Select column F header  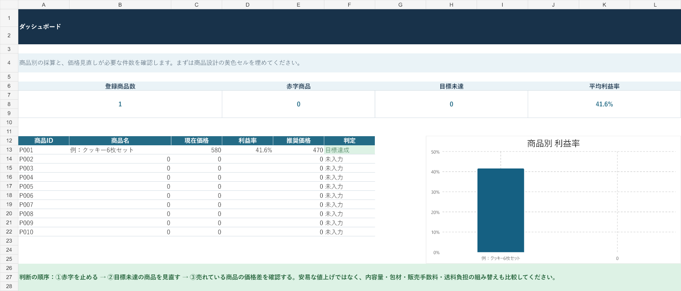pos(349,5)
